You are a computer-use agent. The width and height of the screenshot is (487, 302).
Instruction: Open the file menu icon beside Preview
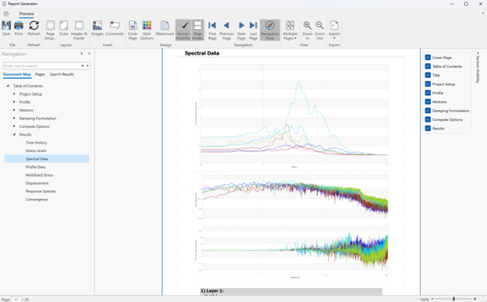click(x=6, y=14)
